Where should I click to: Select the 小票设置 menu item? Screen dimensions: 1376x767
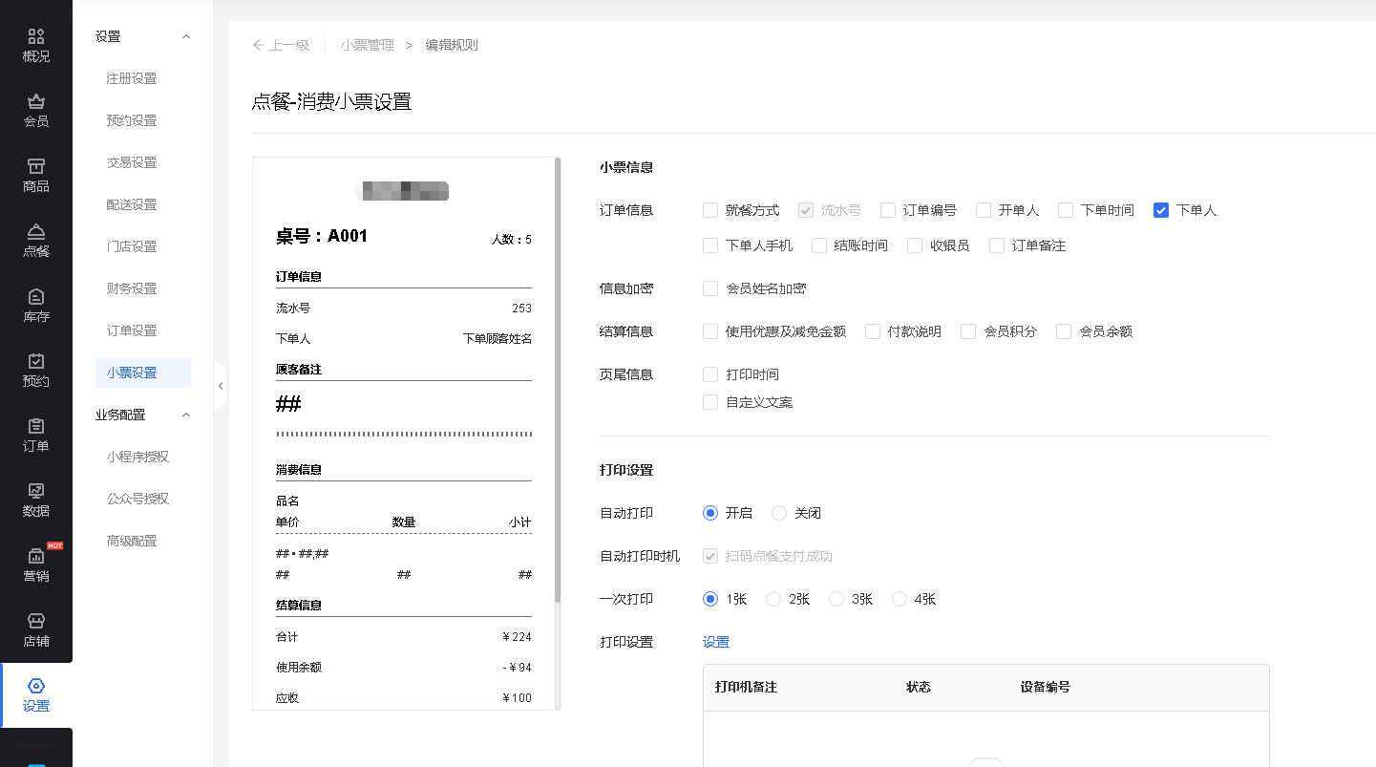[143, 373]
